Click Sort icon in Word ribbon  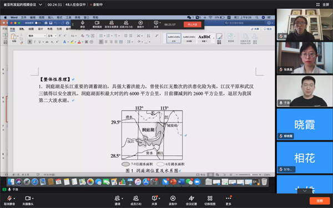[x=148, y=35]
